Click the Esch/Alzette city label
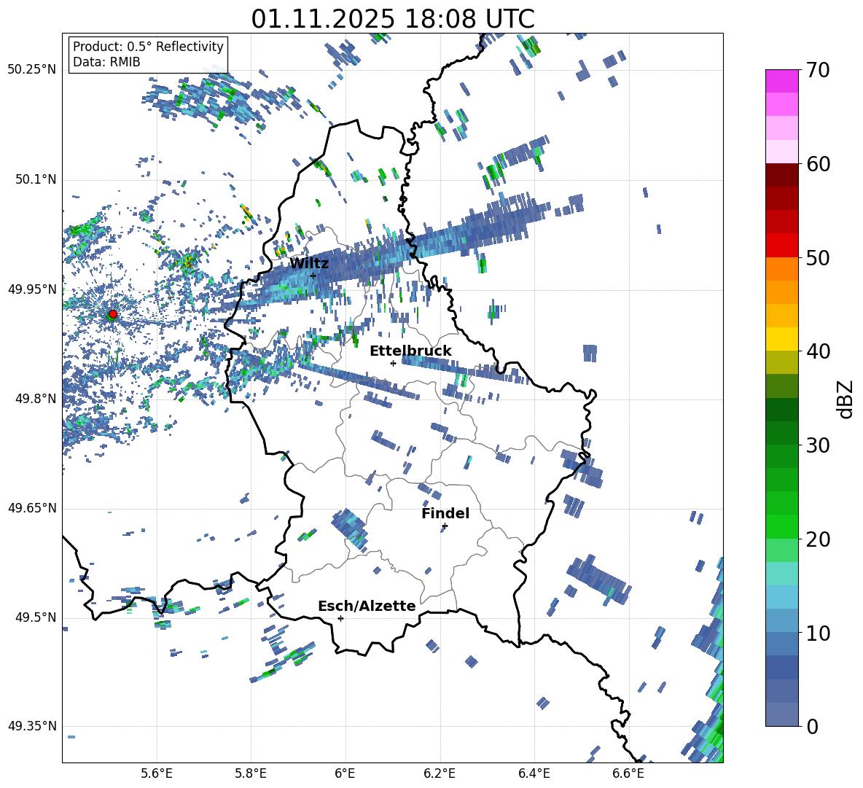 pyautogui.click(x=367, y=606)
